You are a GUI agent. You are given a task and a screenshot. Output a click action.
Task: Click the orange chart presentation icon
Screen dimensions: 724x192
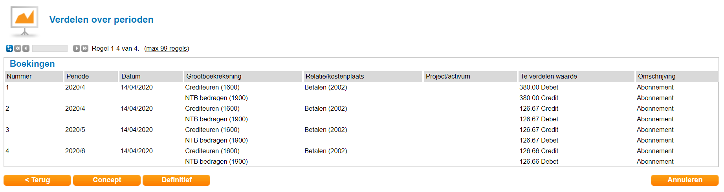point(24,19)
